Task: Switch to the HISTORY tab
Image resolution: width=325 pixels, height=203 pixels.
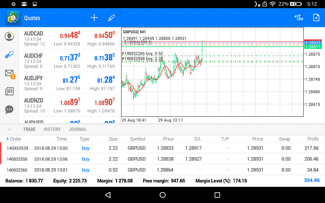Action: click(52, 129)
